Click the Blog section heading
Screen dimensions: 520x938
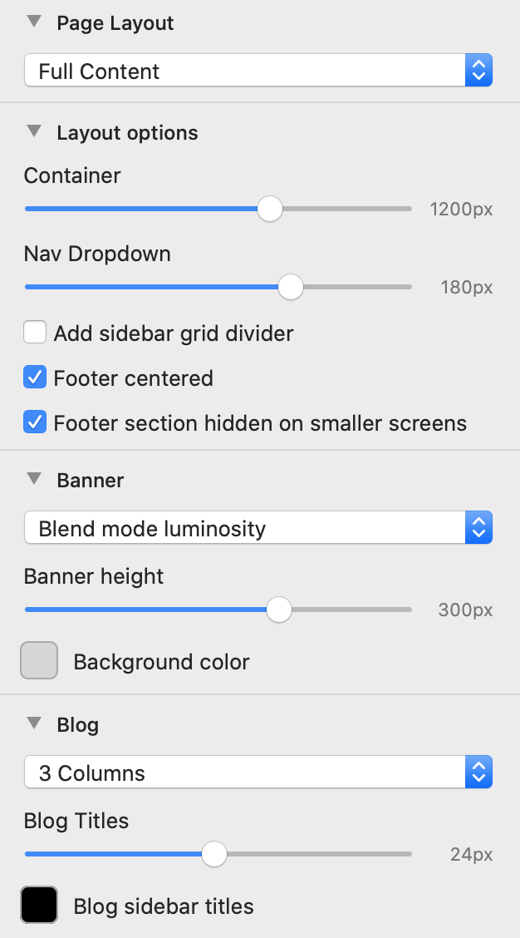(78, 725)
